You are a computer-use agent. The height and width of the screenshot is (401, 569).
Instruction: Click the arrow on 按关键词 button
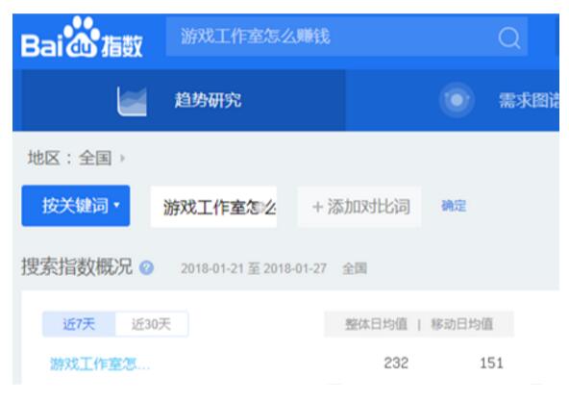coord(116,205)
